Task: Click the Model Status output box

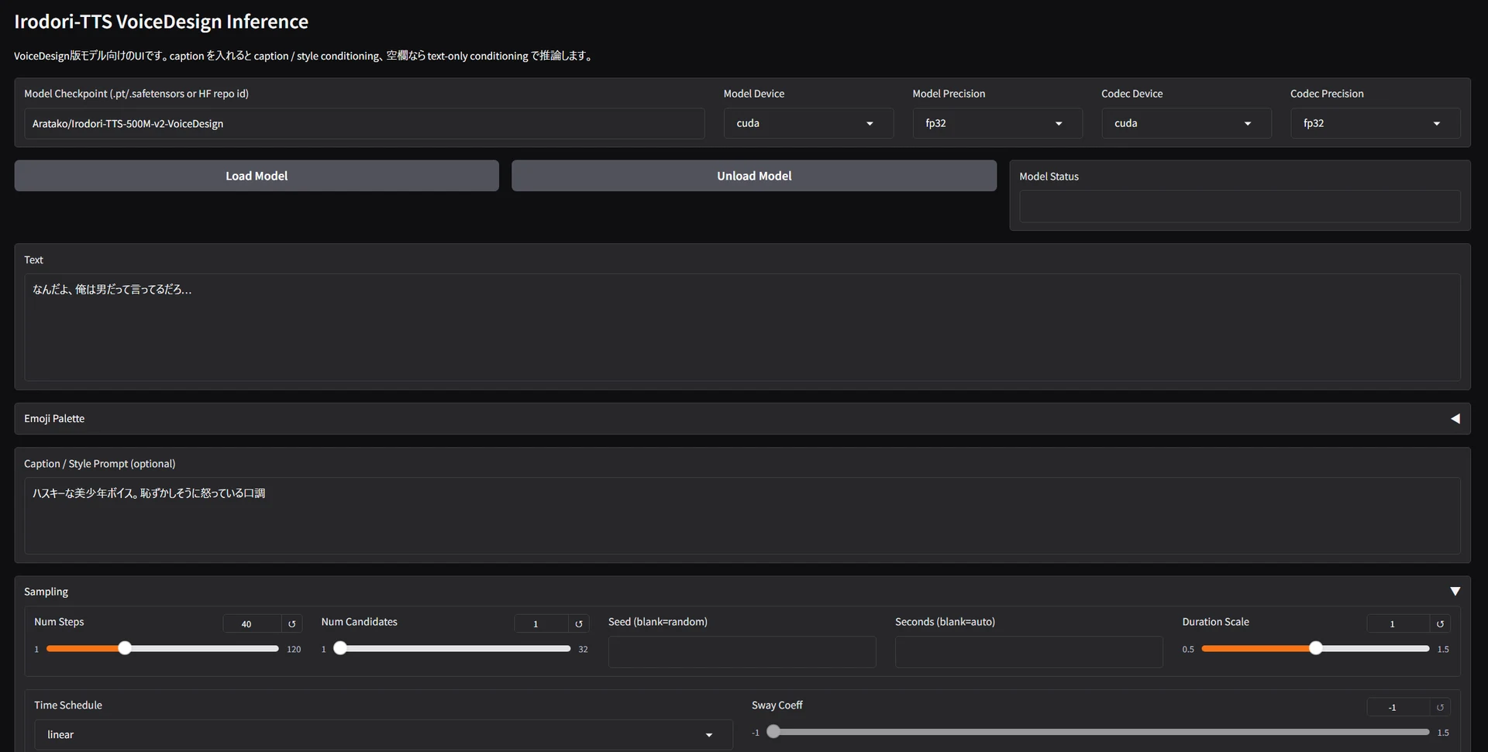Action: coord(1240,207)
